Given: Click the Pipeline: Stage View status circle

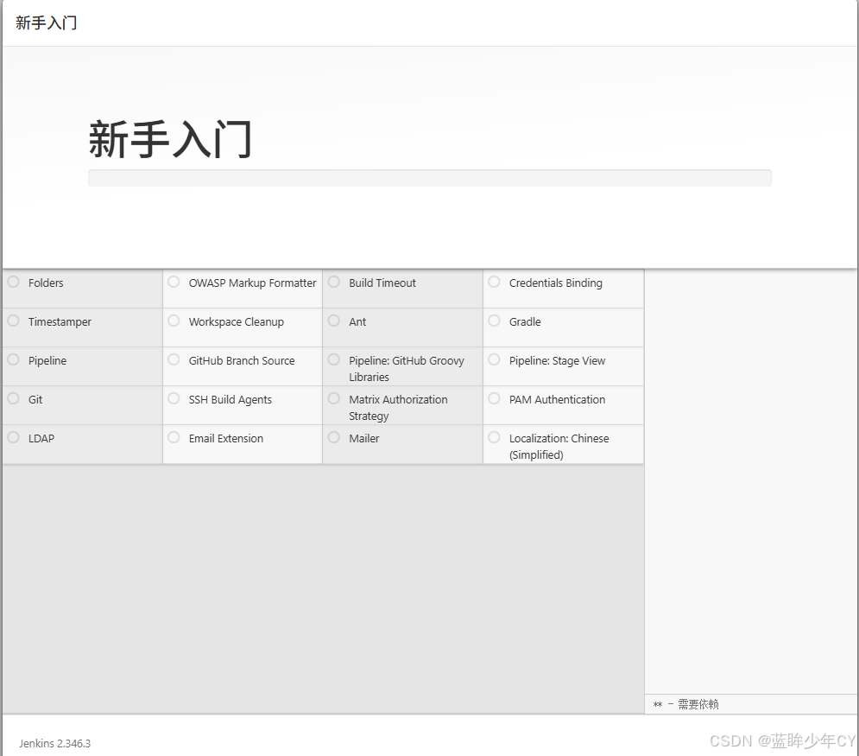Looking at the screenshot, I should [494, 359].
